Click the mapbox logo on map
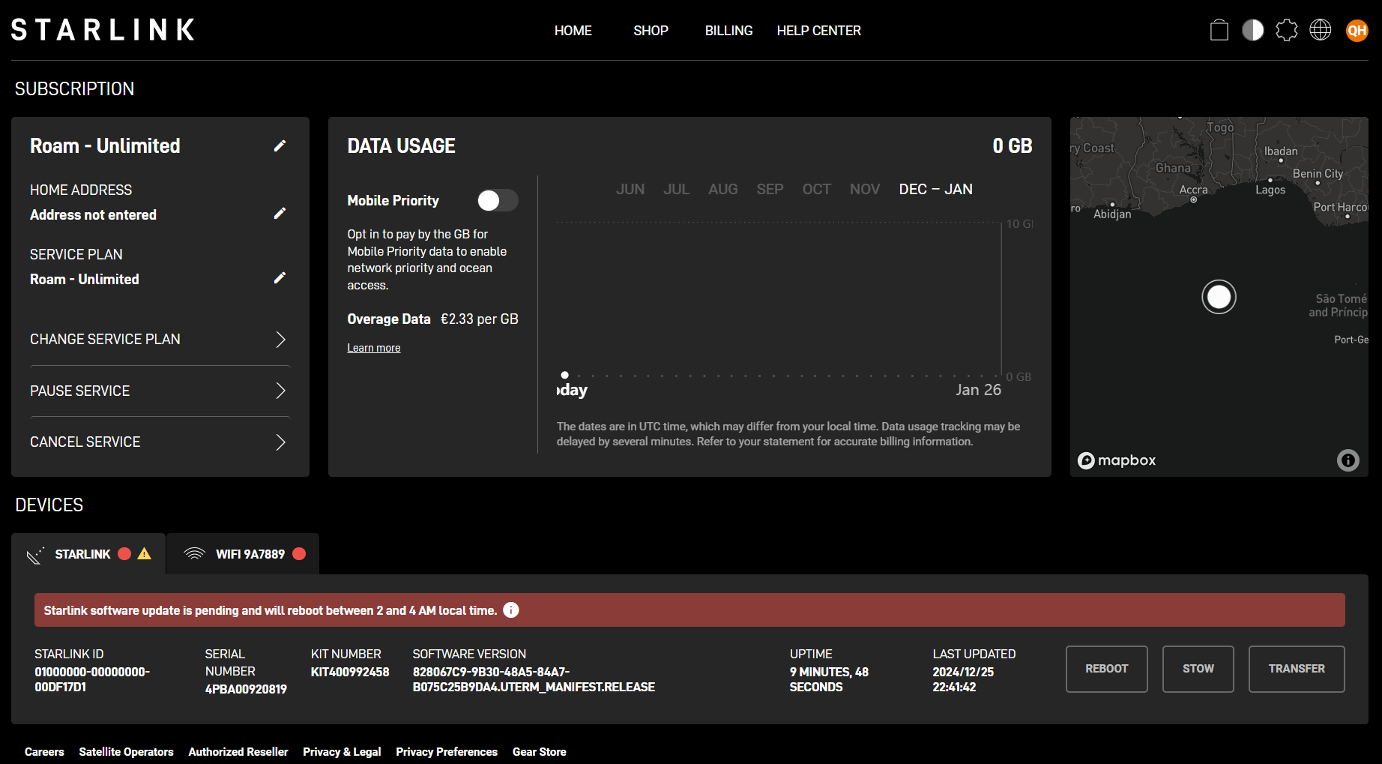1382x764 pixels. pyautogui.click(x=1117, y=460)
